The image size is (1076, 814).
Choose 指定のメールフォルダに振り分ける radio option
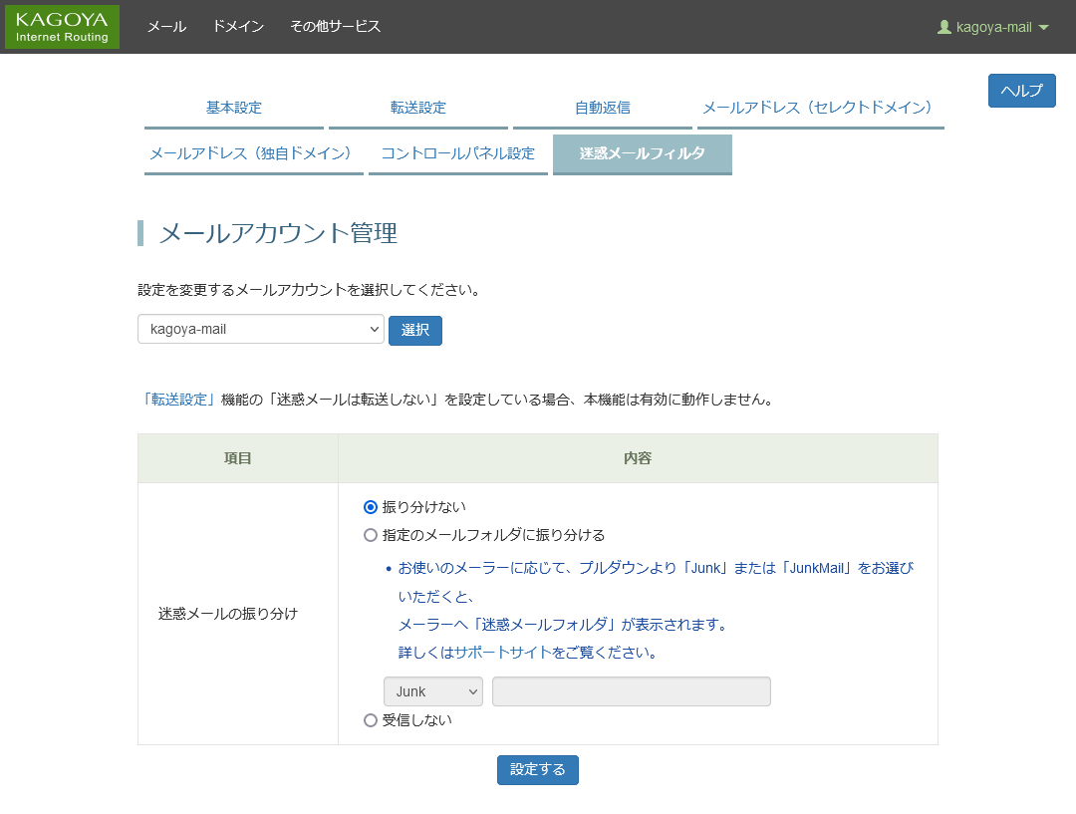371,535
